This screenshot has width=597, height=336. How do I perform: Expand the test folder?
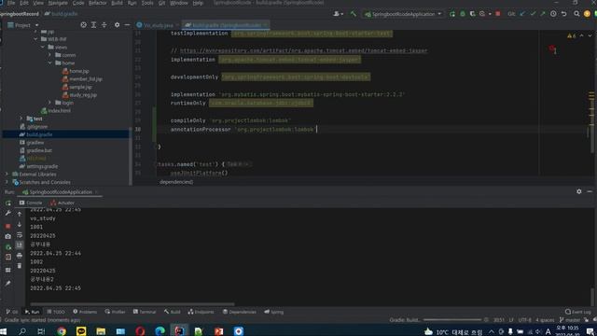click(21, 119)
